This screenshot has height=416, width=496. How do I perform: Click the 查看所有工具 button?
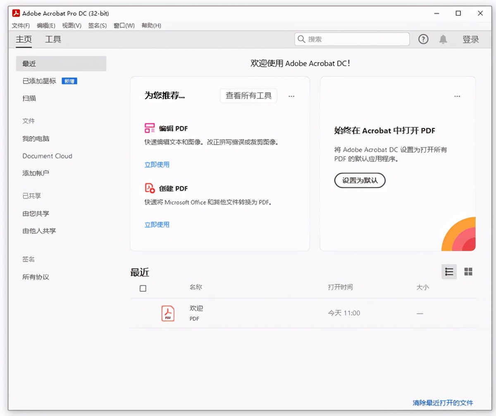248,96
